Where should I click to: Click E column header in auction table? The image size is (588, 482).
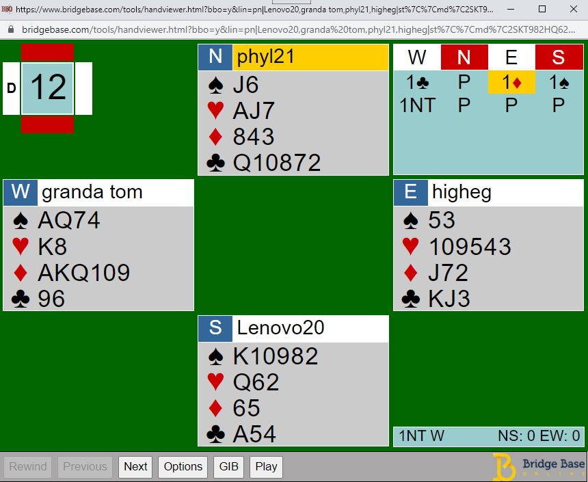click(511, 57)
